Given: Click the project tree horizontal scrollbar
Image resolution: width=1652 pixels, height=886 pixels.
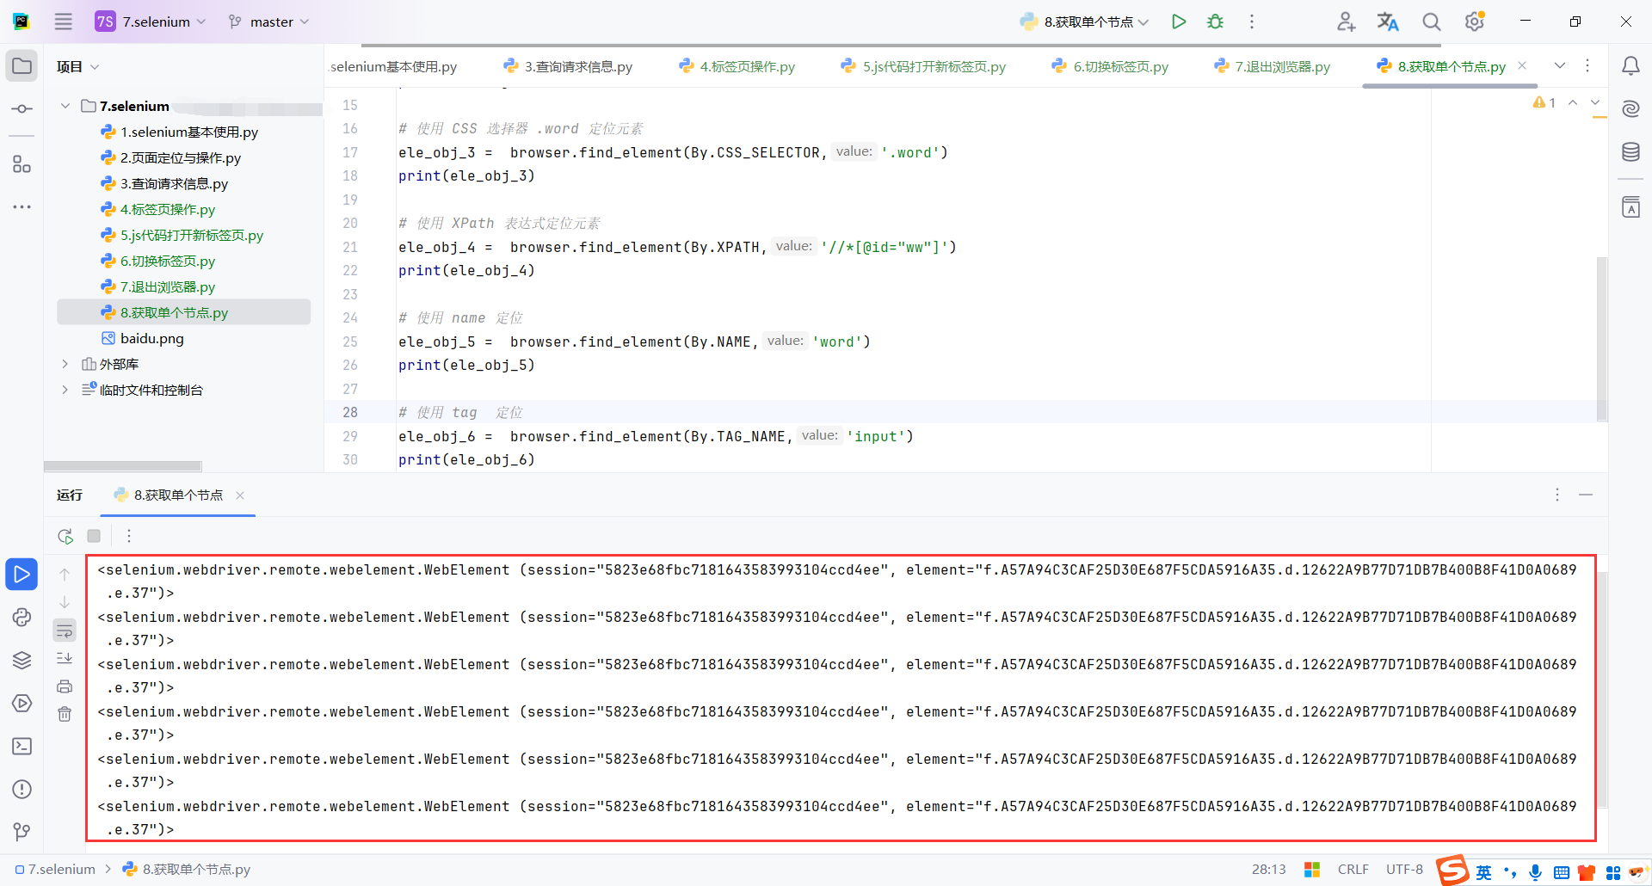Looking at the screenshot, I should 123,466.
